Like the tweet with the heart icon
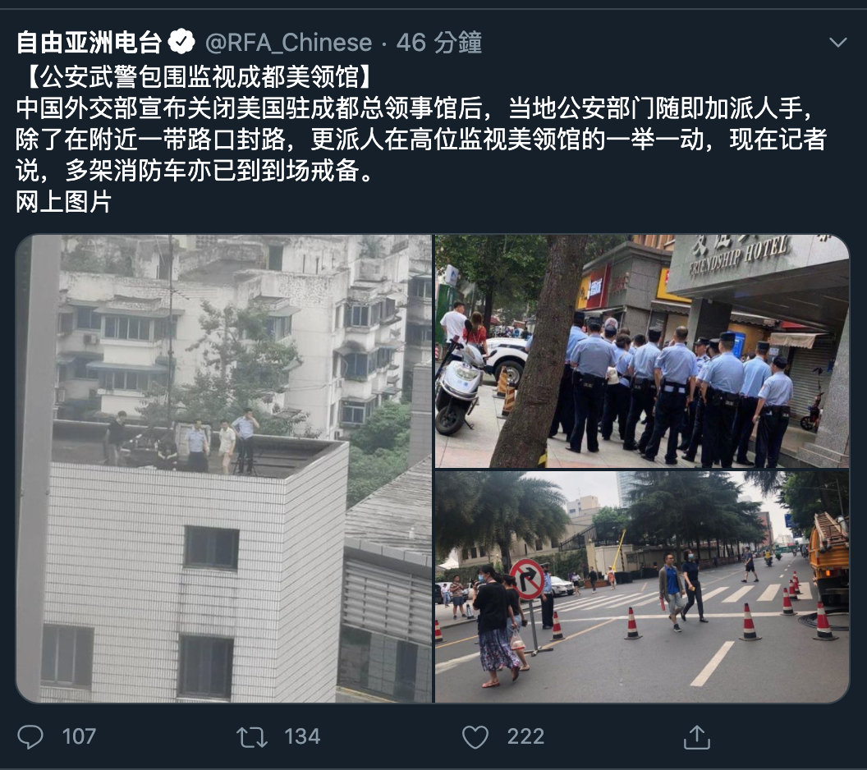This screenshot has height=770, width=867. click(475, 737)
